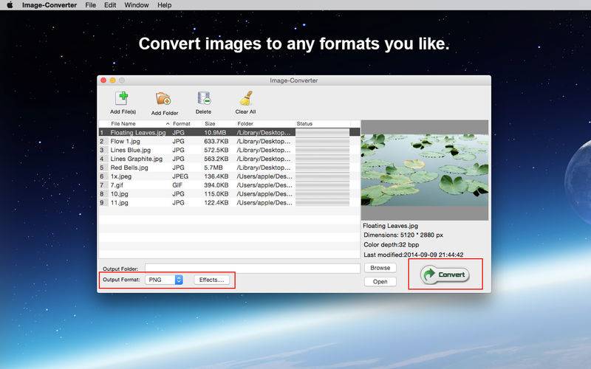Open the File menu
Image resolution: width=591 pixels, height=369 pixels.
click(90, 5)
